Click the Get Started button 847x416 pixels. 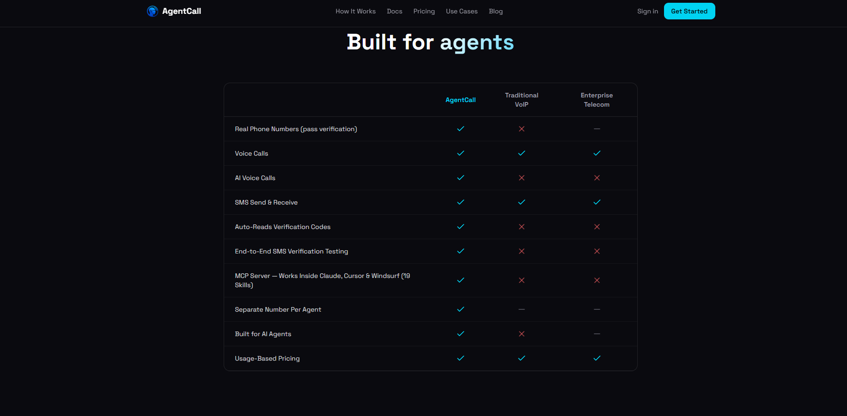[x=689, y=11]
